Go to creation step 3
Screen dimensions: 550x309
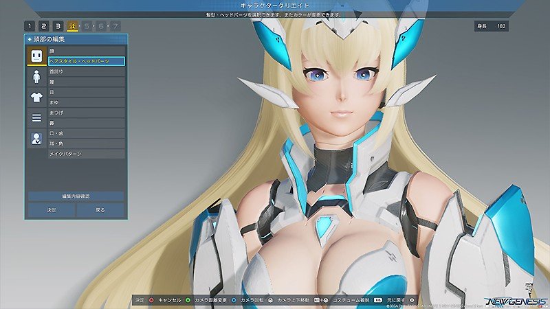[58, 26]
